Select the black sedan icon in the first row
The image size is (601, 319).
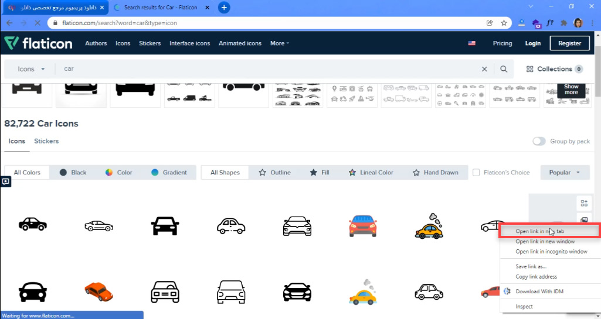pyautogui.click(x=33, y=224)
